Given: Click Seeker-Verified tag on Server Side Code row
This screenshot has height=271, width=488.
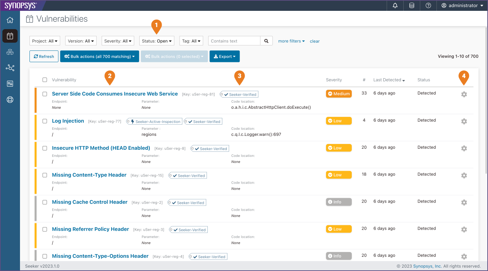Looking at the screenshot, I should (x=239, y=94).
